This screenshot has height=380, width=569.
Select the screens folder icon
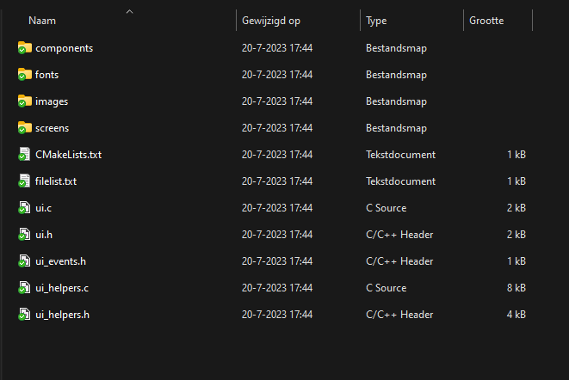[25, 127]
